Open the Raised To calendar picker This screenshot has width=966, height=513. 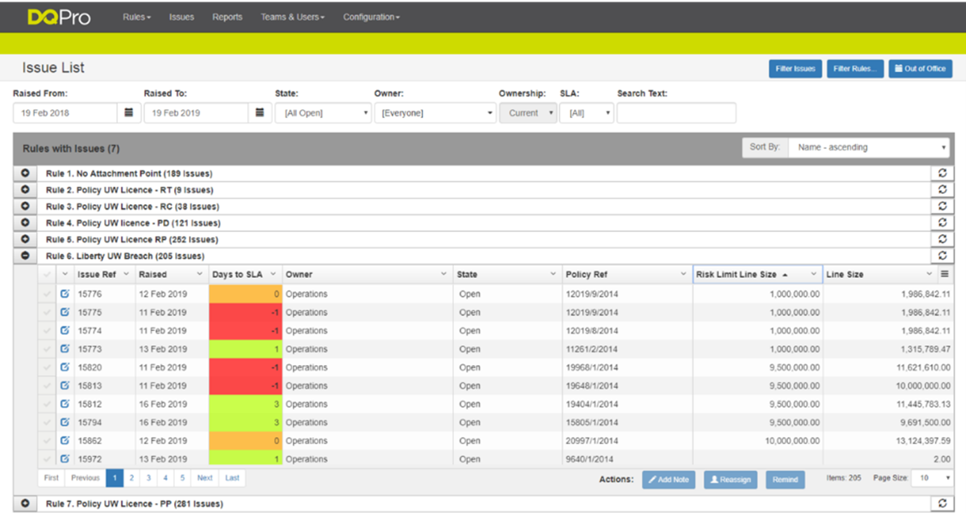coord(259,113)
